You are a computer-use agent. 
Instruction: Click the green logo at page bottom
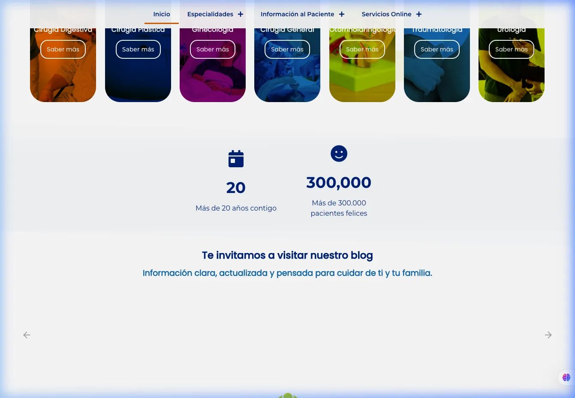[288, 395]
